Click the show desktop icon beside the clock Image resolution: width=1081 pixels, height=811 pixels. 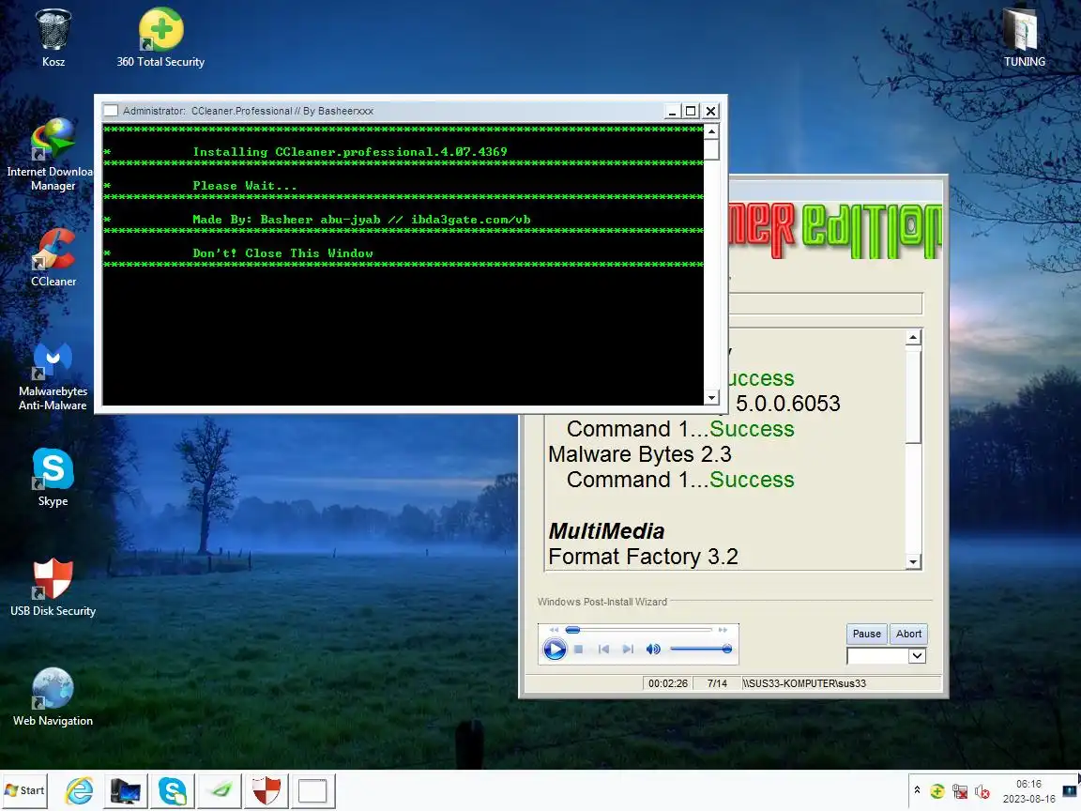pos(1070,790)
